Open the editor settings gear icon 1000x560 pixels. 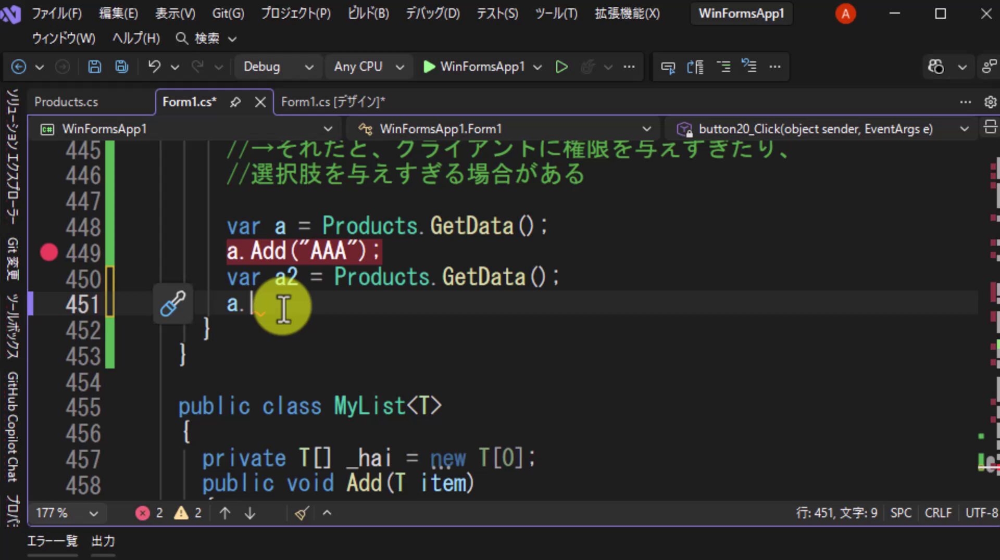point(990,102)
